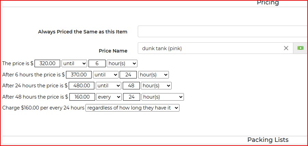Expand the until dropdown after 370.00
This screenshot has height=146, width=308.
pos(106,75)
